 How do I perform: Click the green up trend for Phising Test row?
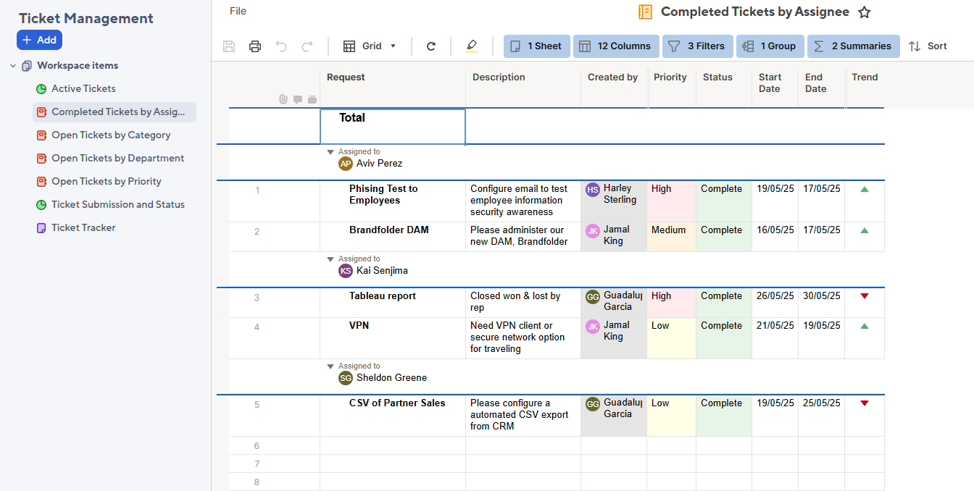point(864,189)
